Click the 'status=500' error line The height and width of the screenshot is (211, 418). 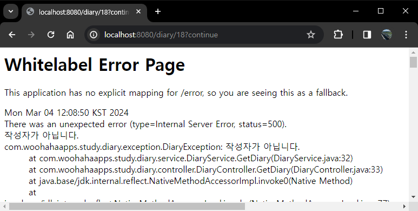click(x=145, y=124)
